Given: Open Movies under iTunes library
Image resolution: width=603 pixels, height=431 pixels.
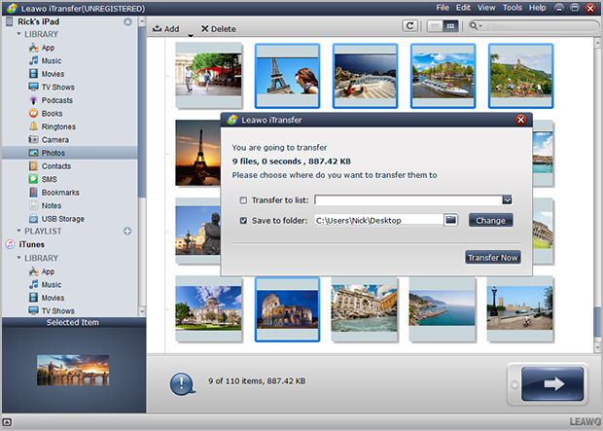Looking at the screenshot, I should click(47, 298).
